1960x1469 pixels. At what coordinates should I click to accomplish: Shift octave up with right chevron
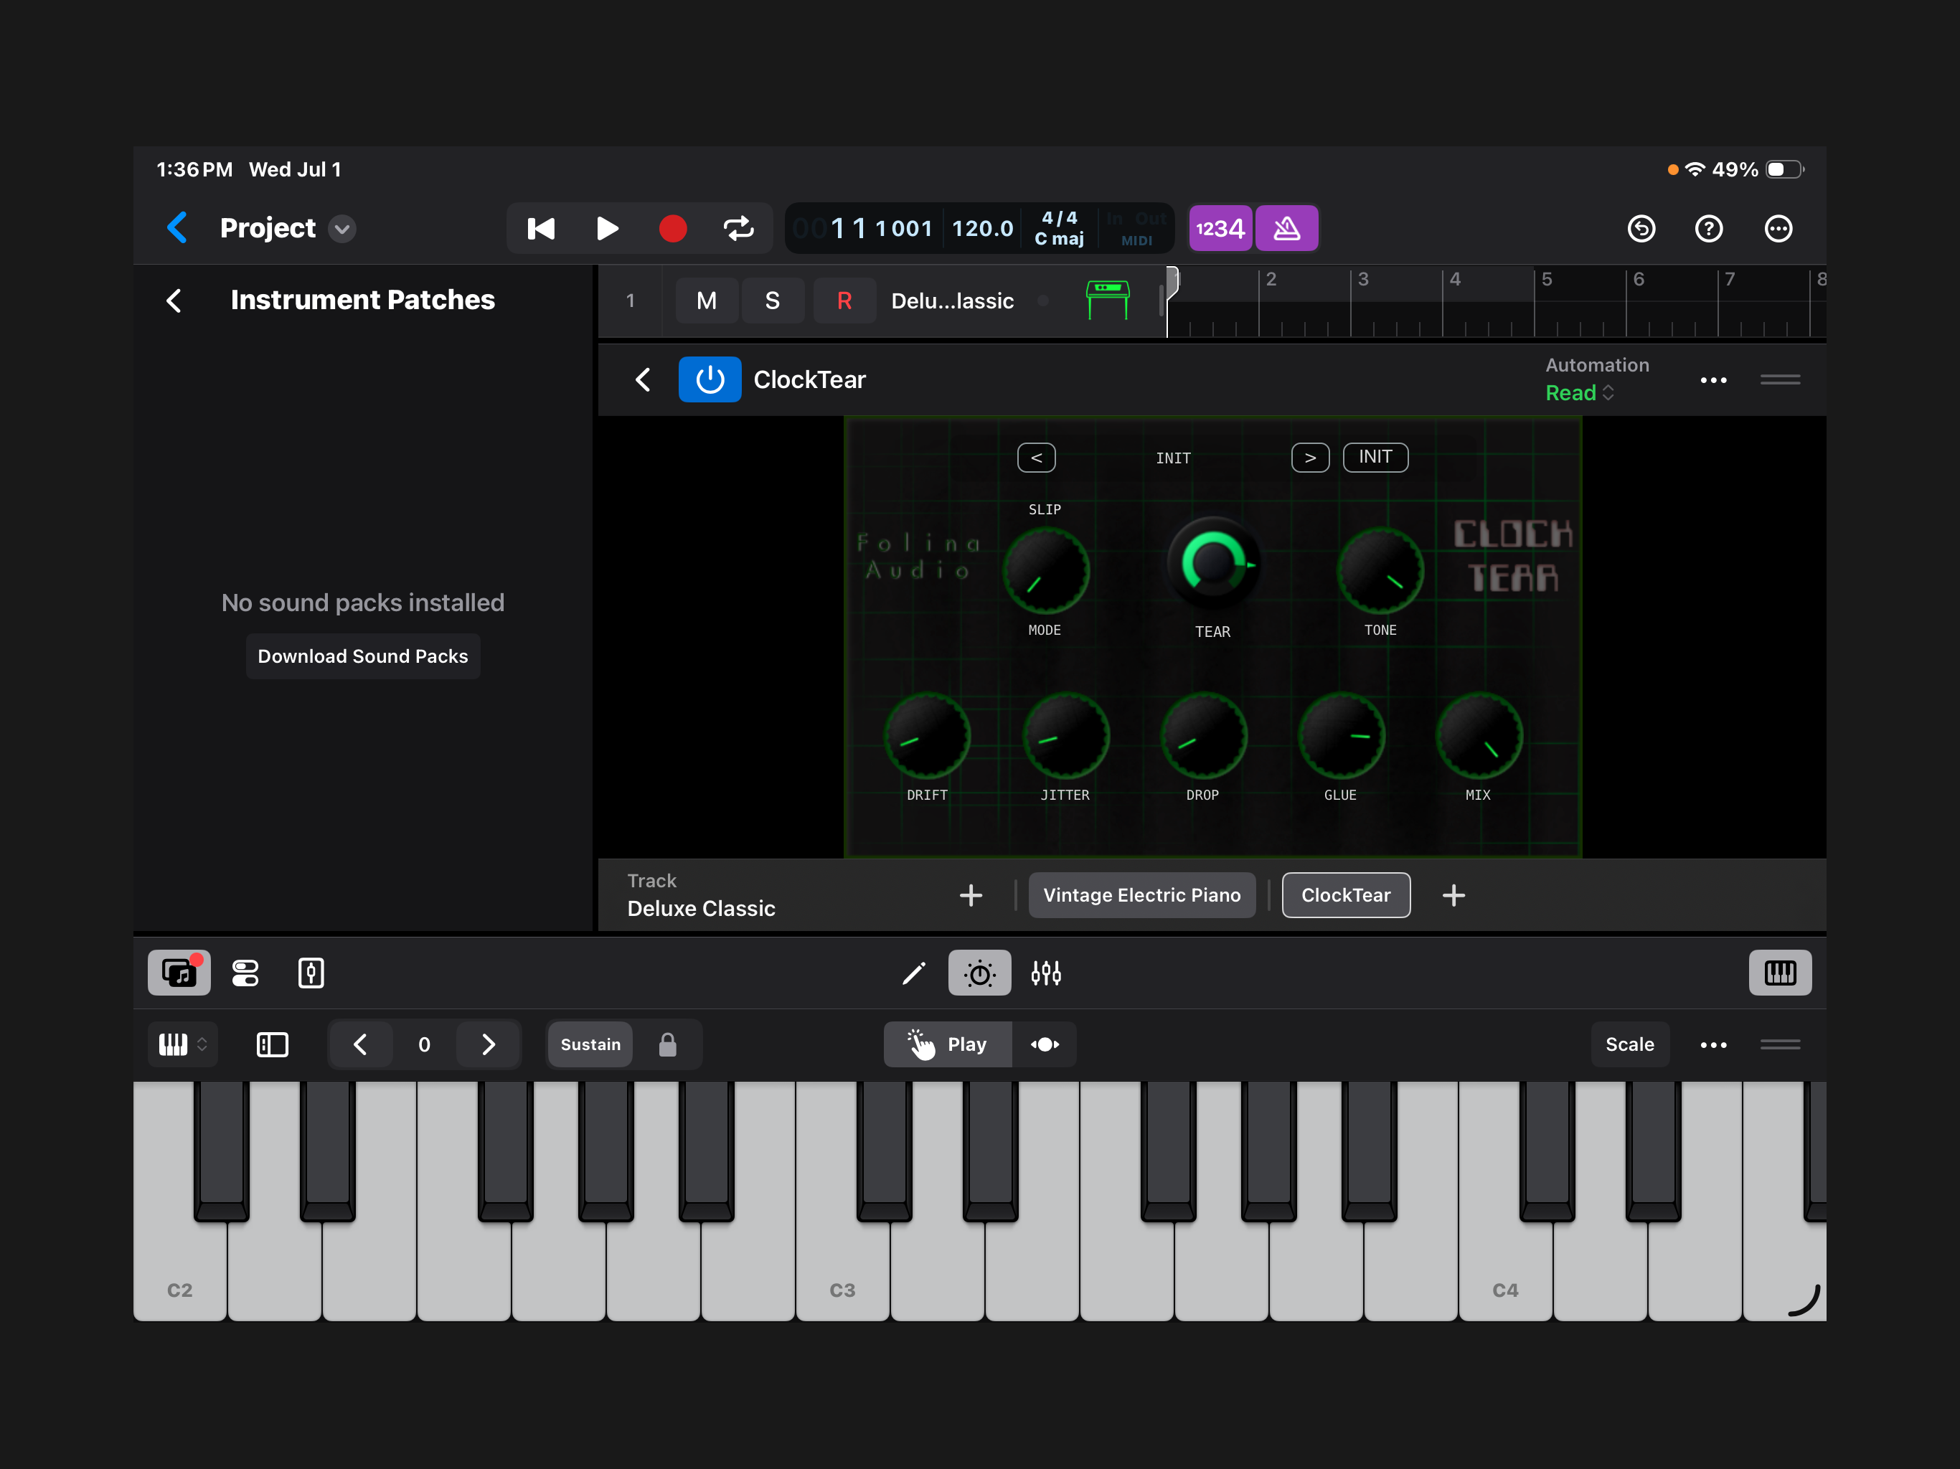click(x=489, y=1044)
